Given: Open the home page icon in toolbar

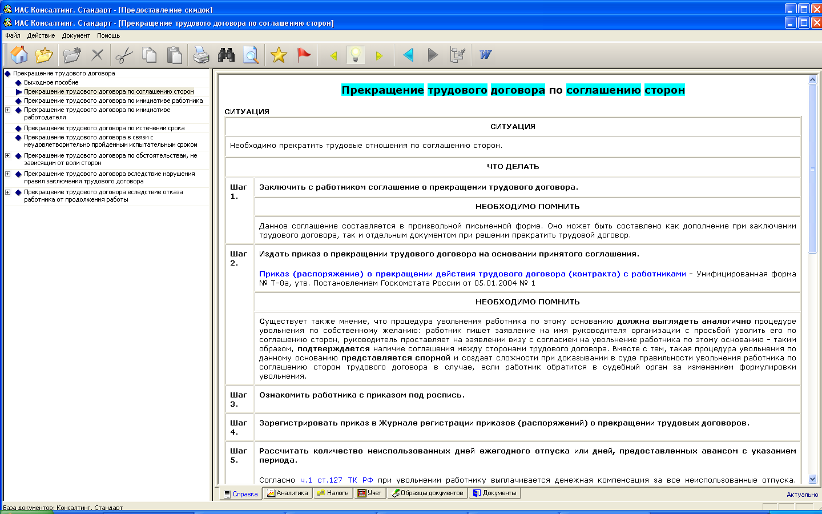Looking at the screenshot, I should click(19, 55).
